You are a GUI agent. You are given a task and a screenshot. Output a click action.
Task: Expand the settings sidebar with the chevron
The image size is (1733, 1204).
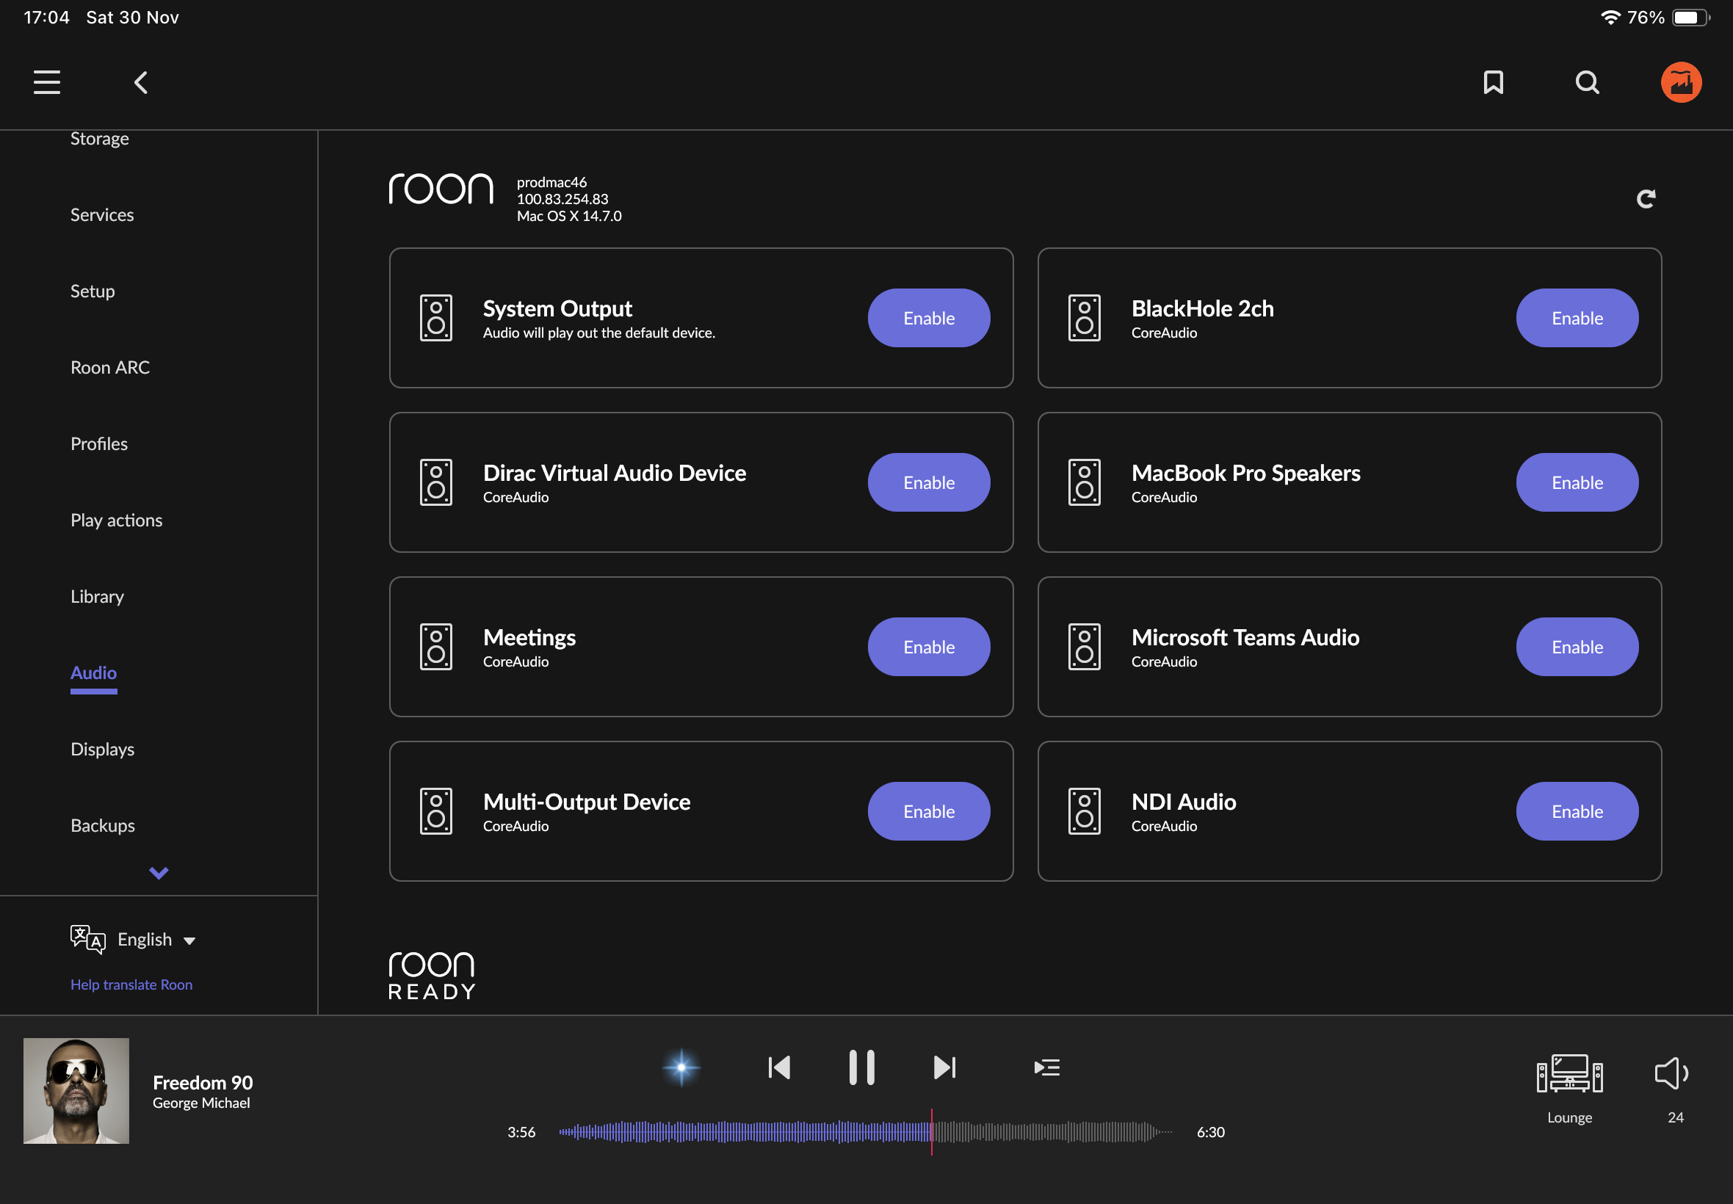(158, 873)
